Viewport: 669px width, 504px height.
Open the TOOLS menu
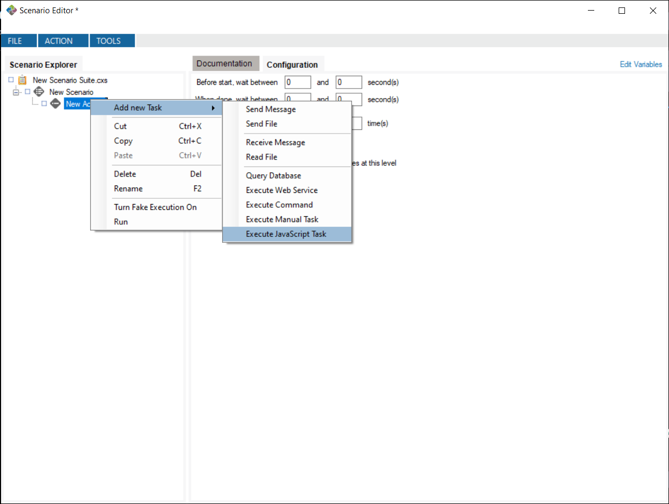pos(112,41)
